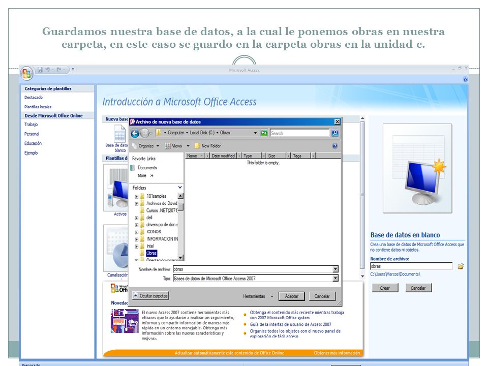The height and width of the screenshot is (366, 488).
Task: Open the Nombre de archivo dropdown in dialog
Action: click(x=335, y=269)
